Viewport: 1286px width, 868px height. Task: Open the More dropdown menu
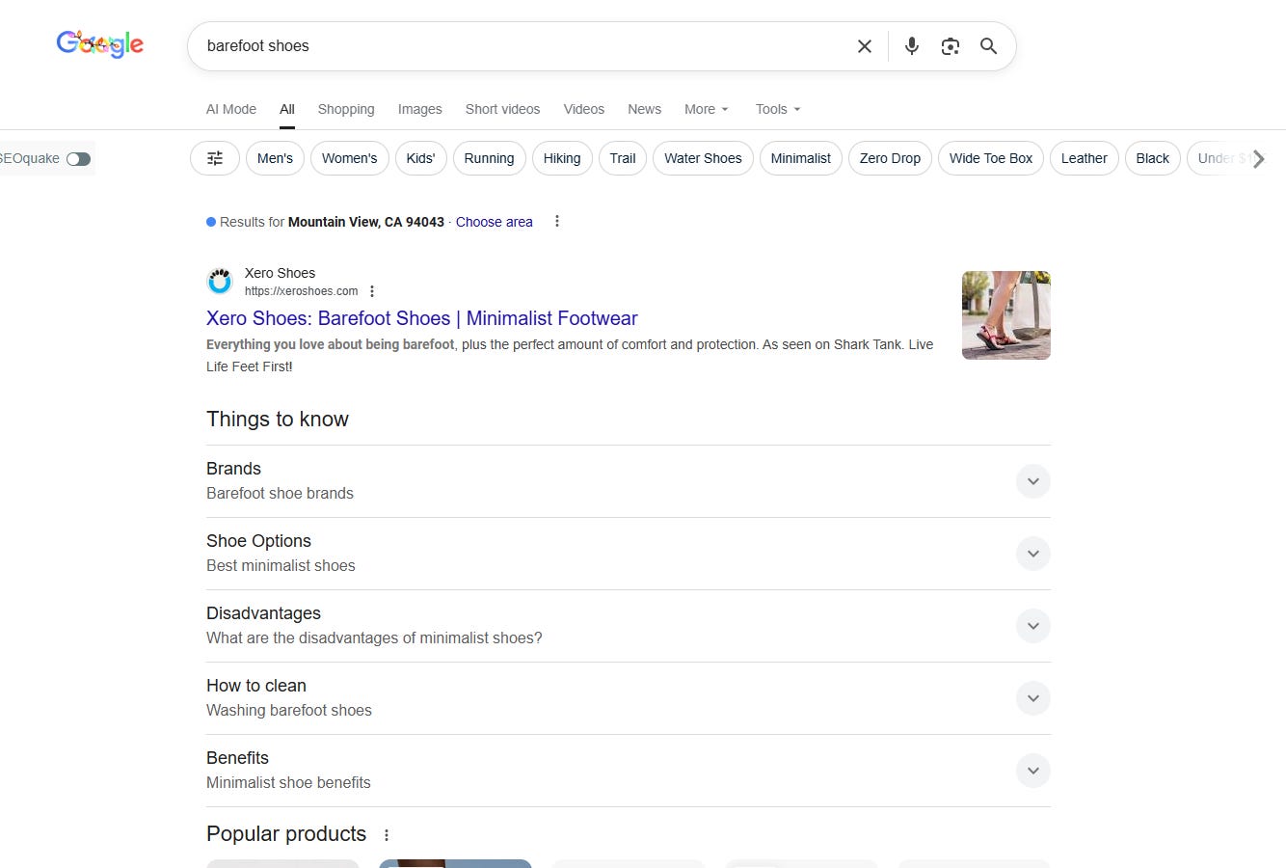tap(707, 109)
